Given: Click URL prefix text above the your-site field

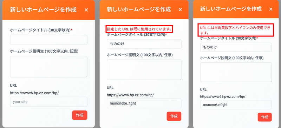Looking at the screenshot, I should point(34,93).
